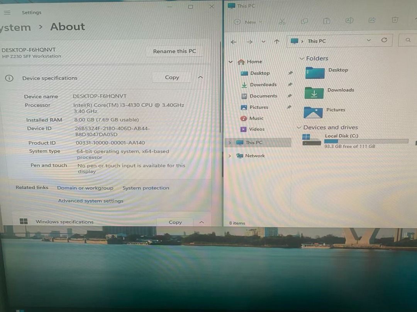Select Home in the navigation pane
Screen dimensions: 417x312
pos(250,62)
